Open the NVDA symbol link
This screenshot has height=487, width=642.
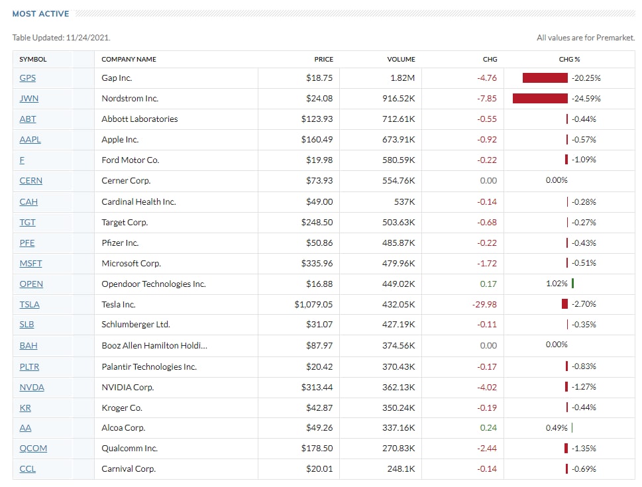click(x=32, y=387)
